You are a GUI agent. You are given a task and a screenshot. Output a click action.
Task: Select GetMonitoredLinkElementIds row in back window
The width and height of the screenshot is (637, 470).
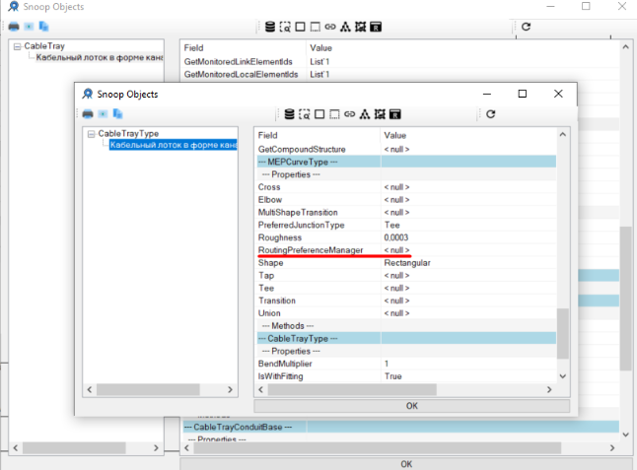401,62
